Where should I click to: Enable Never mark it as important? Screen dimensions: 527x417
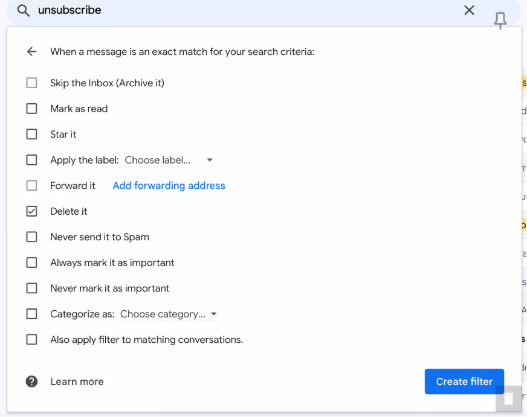tap(31, 288)
